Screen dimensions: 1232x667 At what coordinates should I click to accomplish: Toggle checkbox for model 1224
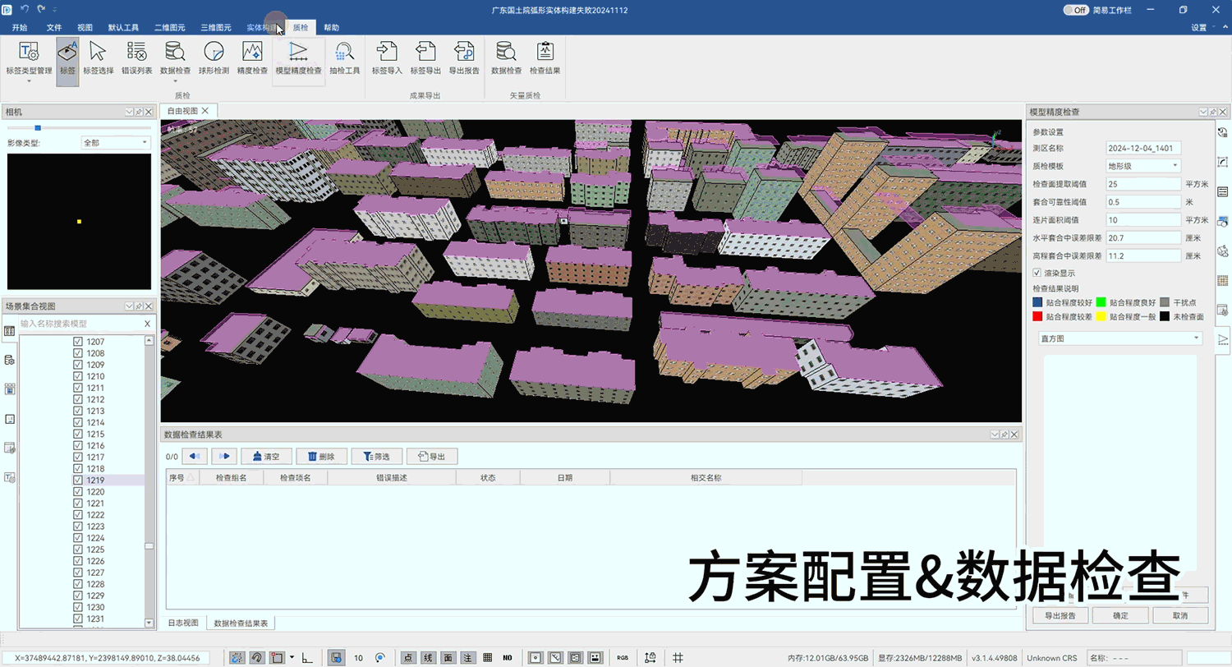(x=78, y=538)
